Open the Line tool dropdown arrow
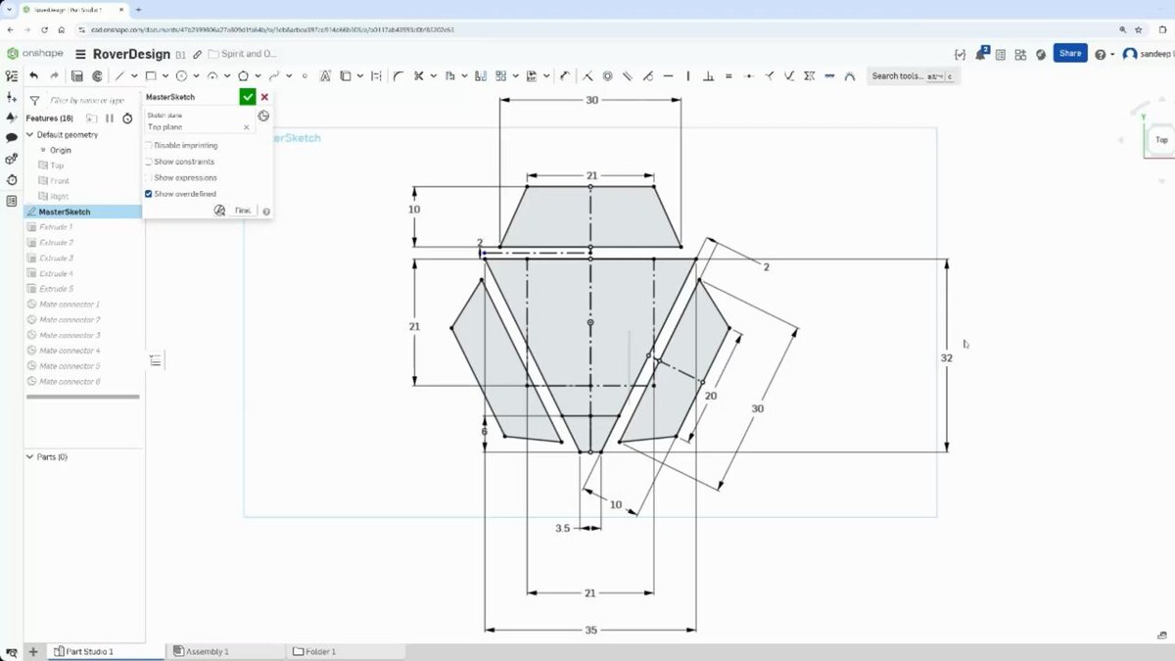The width and height of the screenshot is (1175, 661). 135,76
